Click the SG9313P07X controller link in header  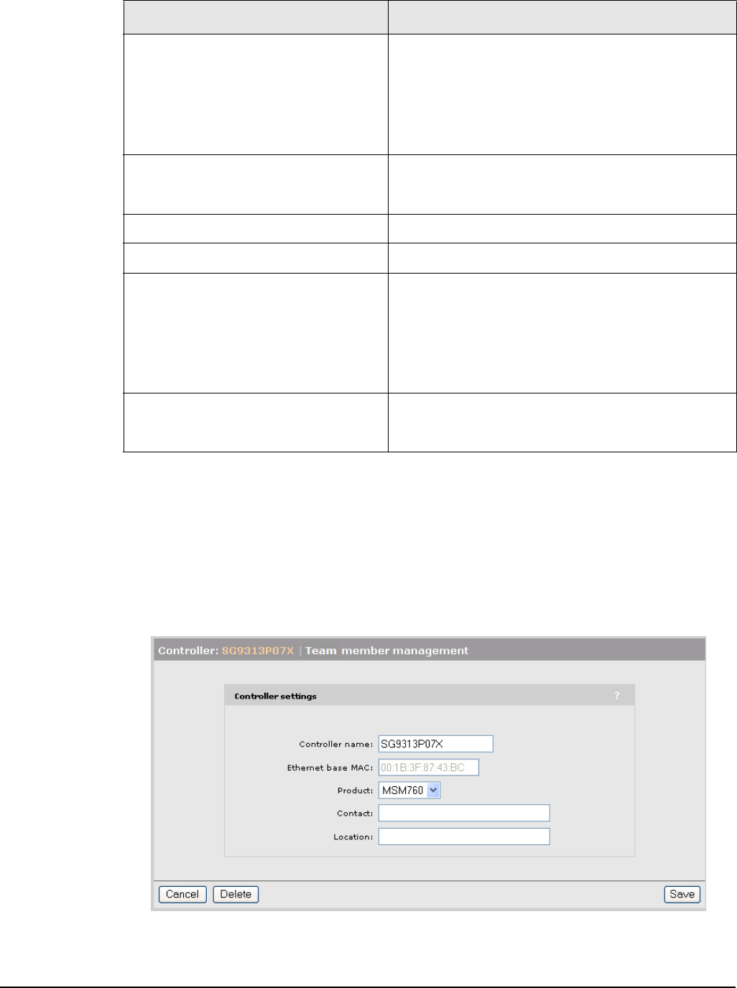tap(258, 651)
